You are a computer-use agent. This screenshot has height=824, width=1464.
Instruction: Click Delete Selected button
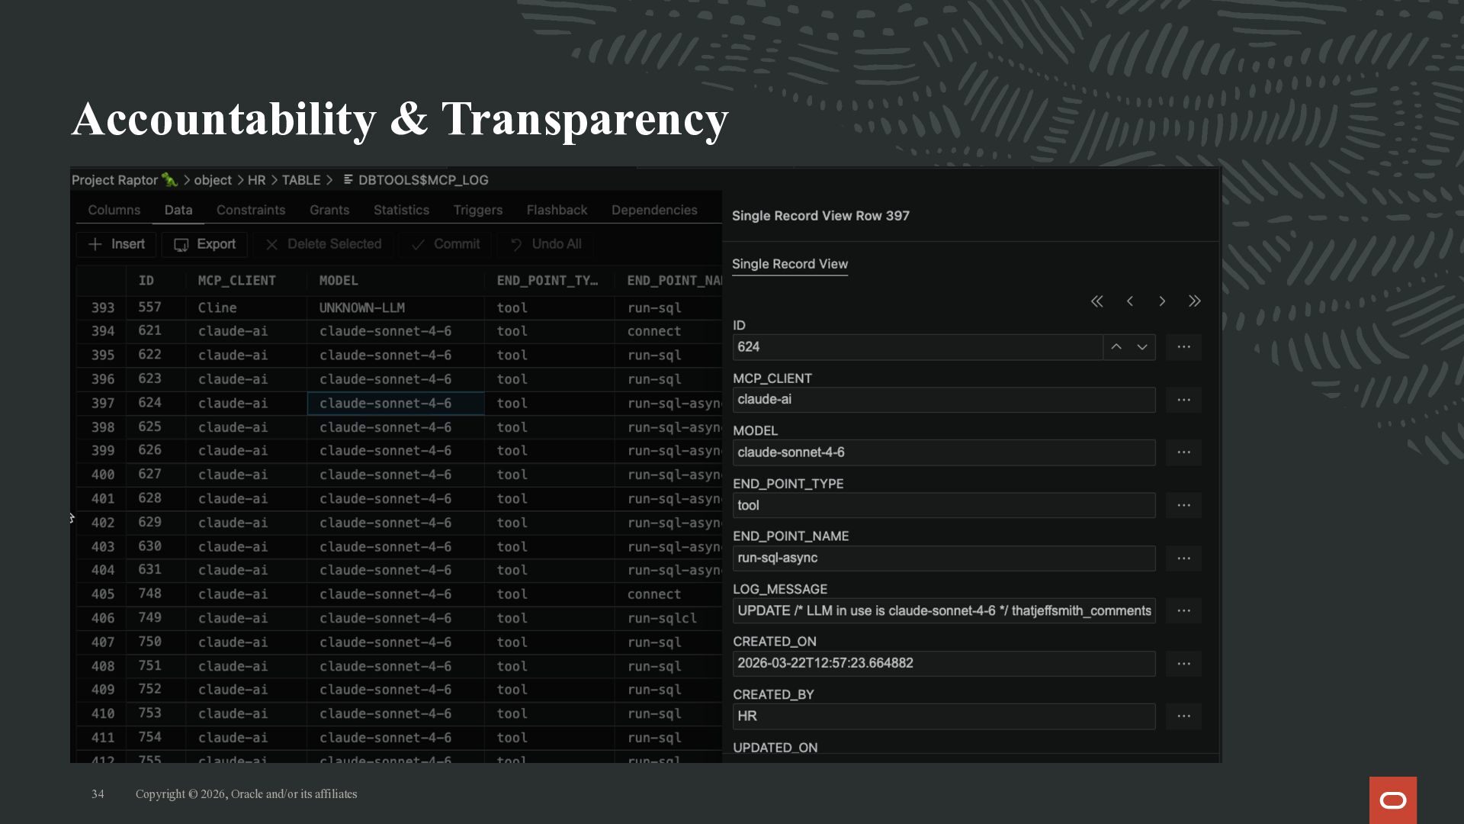click(323, 244)
